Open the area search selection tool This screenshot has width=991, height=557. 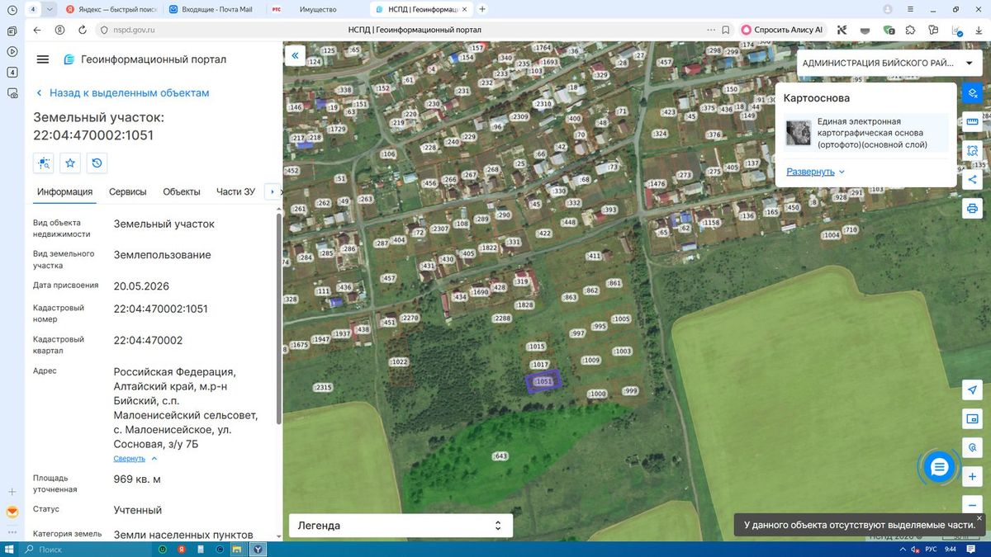(972, 151)
